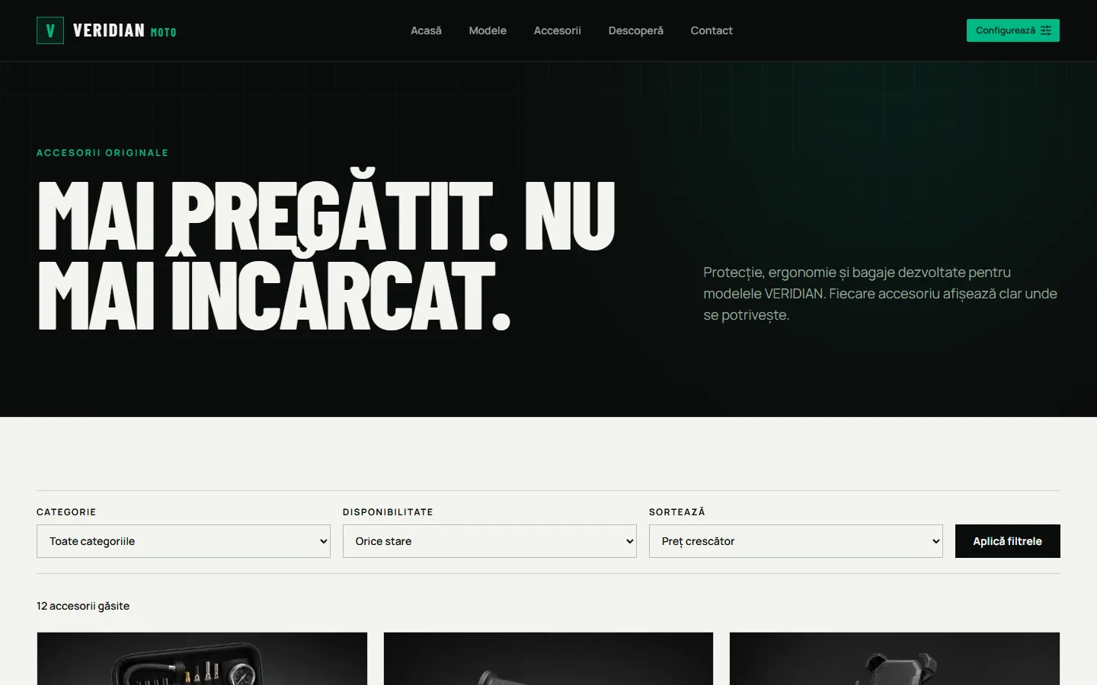Viewport: 1097px width, 685px height.
Task: Click the hero description paragraph starting 'Protecție, ergonomie'
Action: click(x=880, y=294)
